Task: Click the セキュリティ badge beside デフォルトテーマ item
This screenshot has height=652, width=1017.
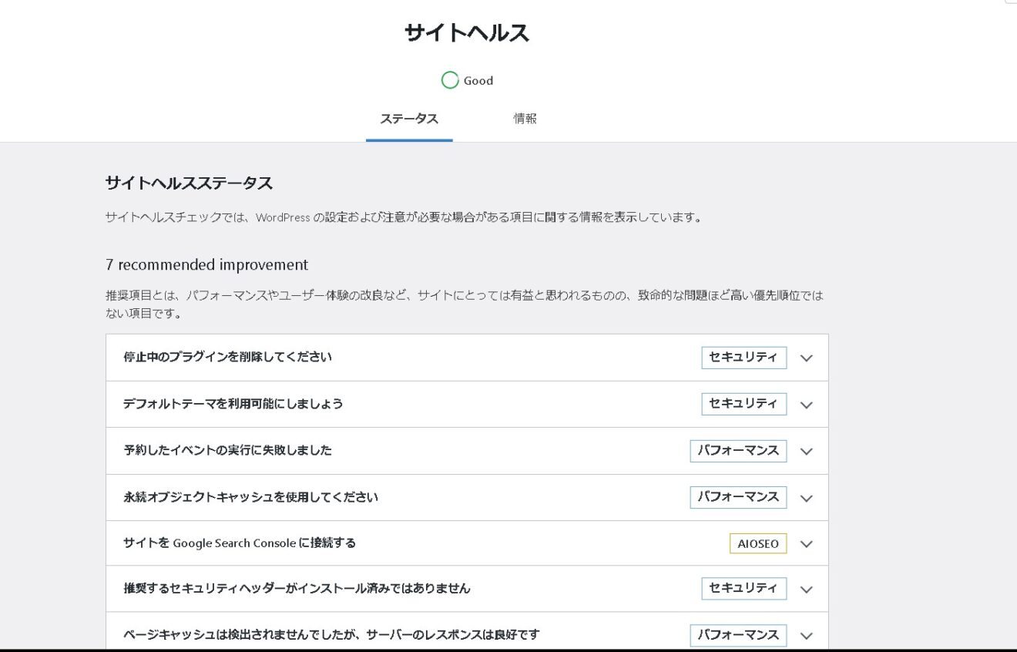Action: pyautogui.click(x=743, y=403)
